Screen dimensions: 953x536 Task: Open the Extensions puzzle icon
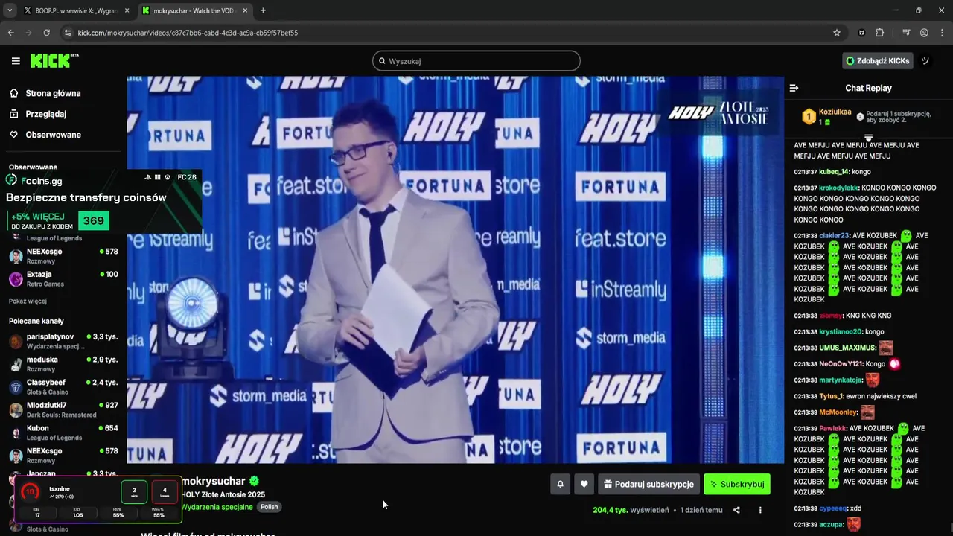click(880, 33)
